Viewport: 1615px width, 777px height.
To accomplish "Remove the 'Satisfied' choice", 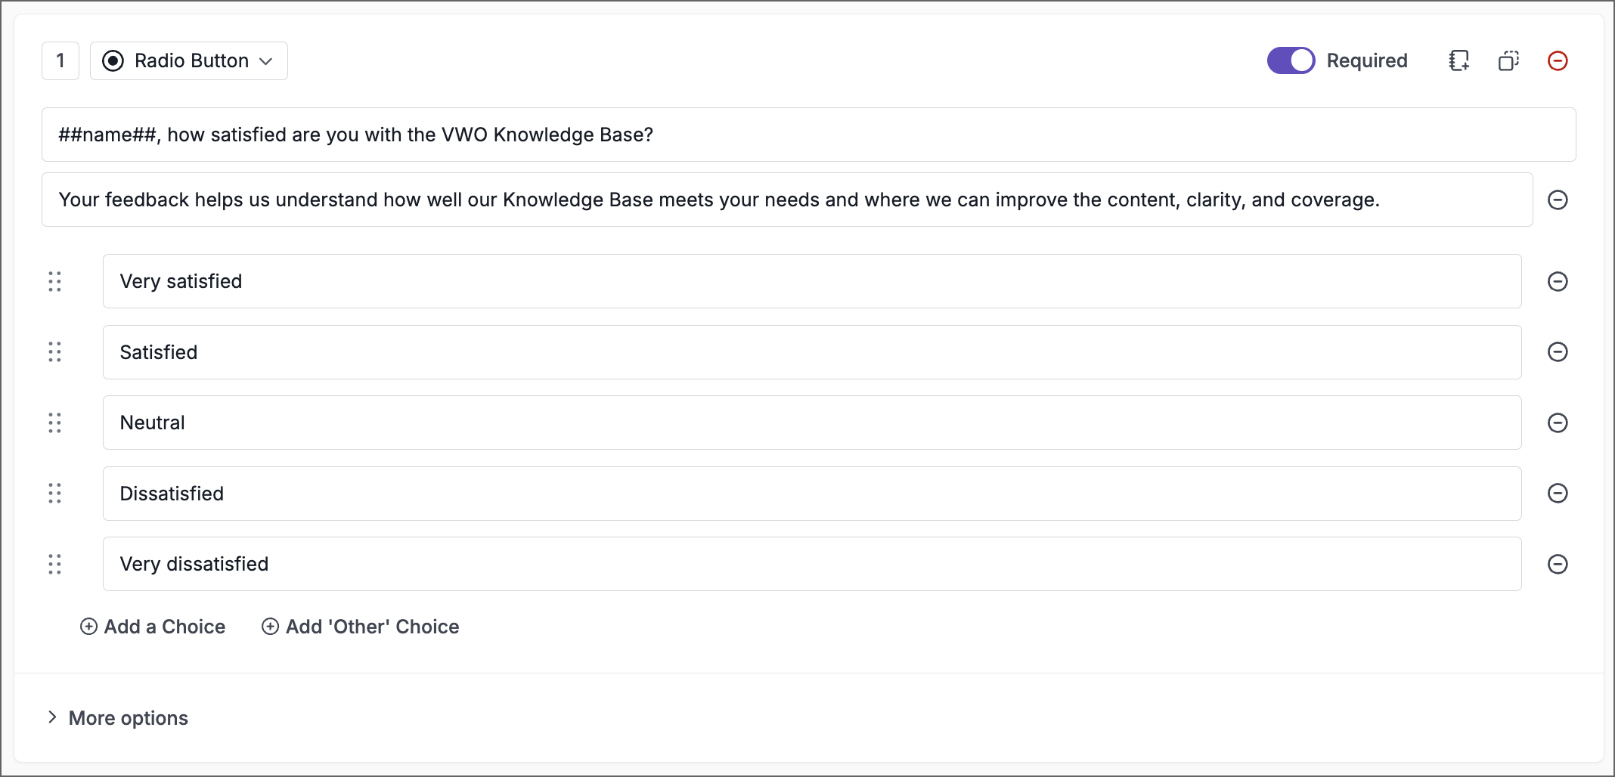I will 1558,352.
